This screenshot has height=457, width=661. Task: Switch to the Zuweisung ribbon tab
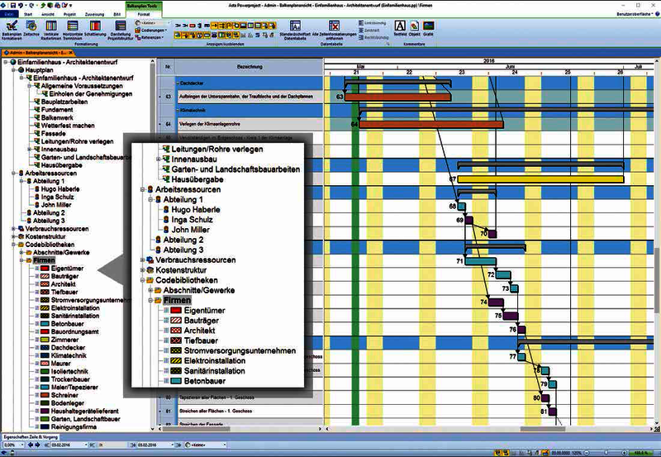(94, 14)
